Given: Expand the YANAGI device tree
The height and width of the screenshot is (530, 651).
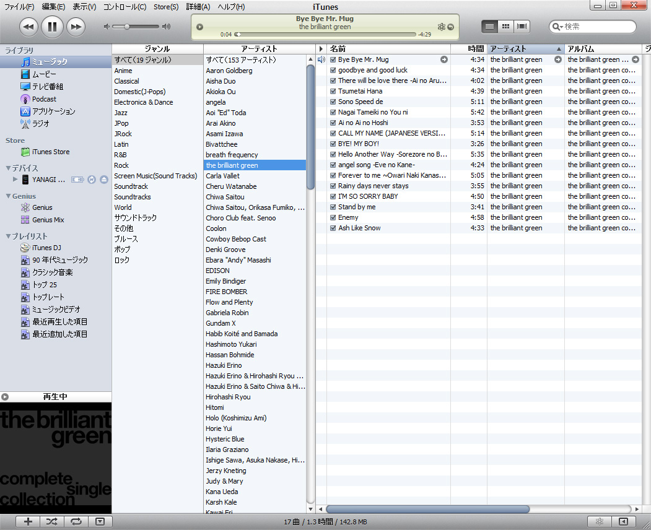Looking at the screenshot, I should pyautogui.click(x=15, y=180).
